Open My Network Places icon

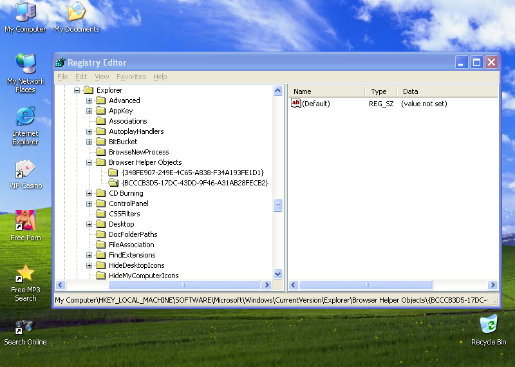click(x=25, y=64)
